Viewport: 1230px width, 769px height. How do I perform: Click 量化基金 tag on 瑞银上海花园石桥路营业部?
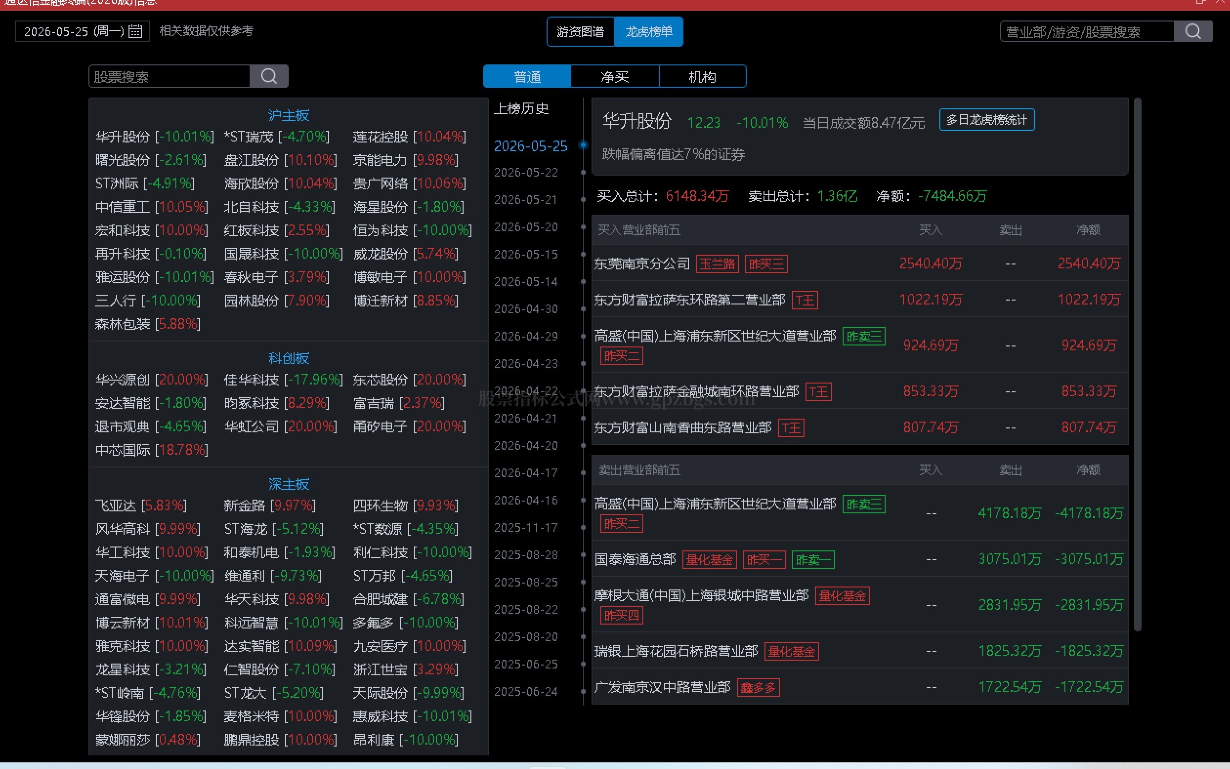pos(792,651)
